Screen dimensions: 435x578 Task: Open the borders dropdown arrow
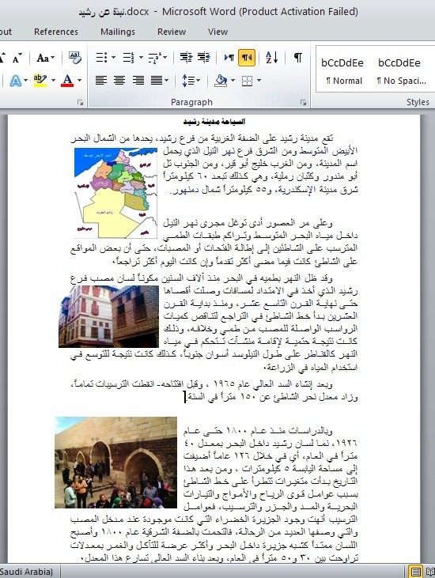[x=259, y=80]
